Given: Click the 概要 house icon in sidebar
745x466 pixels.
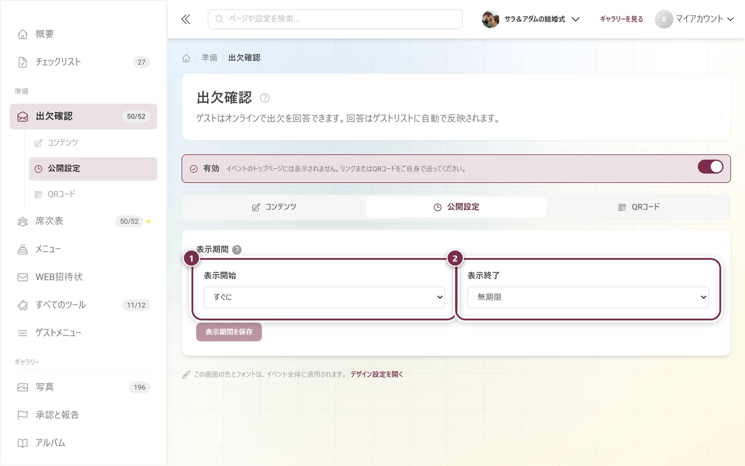Looking at the screenshot, I should tap(23, 34).
